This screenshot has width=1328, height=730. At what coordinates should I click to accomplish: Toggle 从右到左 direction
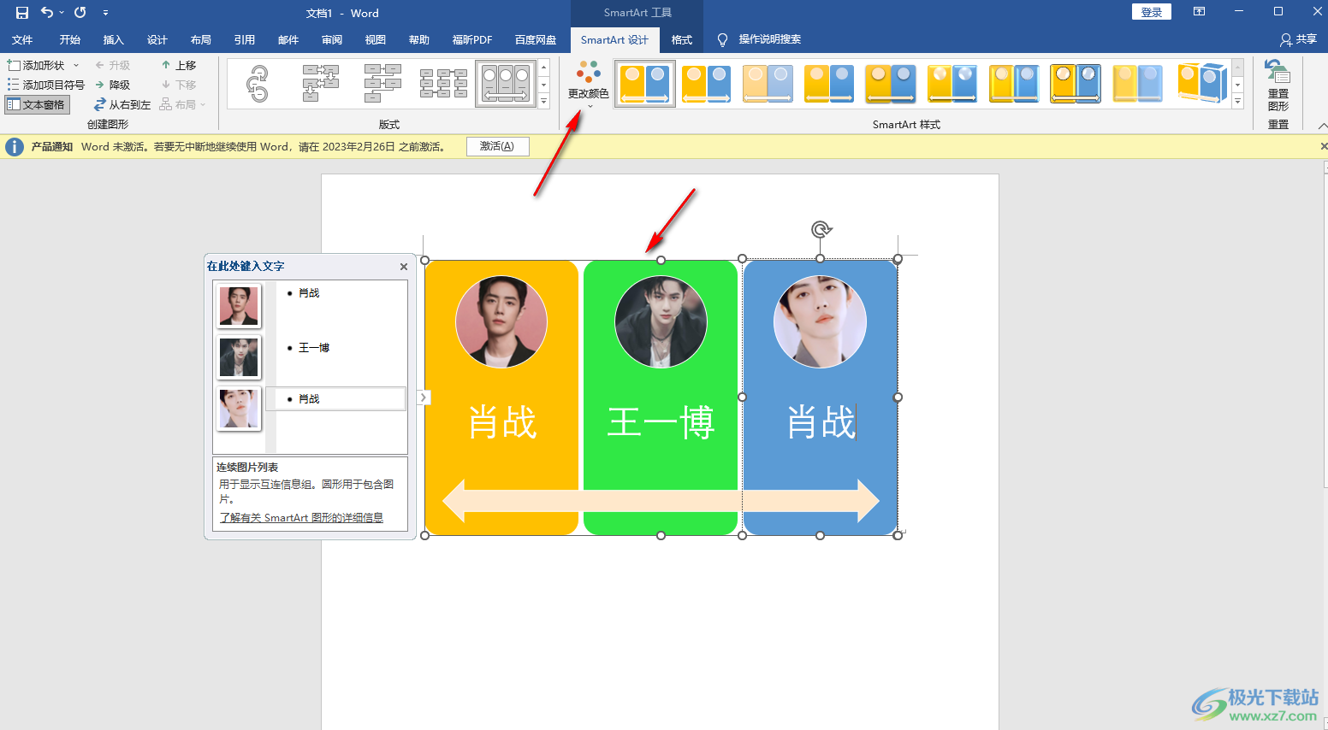tap(122, 104)
